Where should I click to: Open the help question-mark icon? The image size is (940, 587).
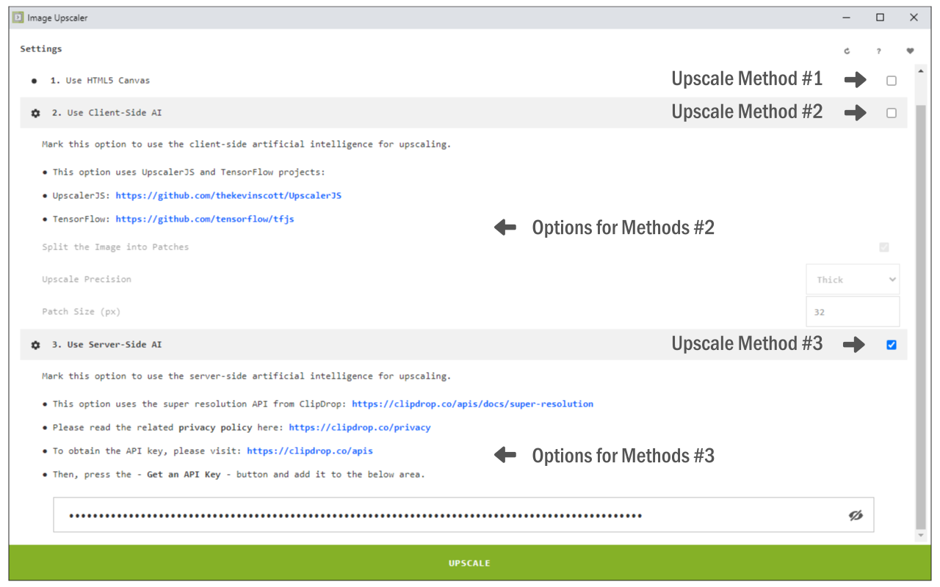[x=878, y=51]
